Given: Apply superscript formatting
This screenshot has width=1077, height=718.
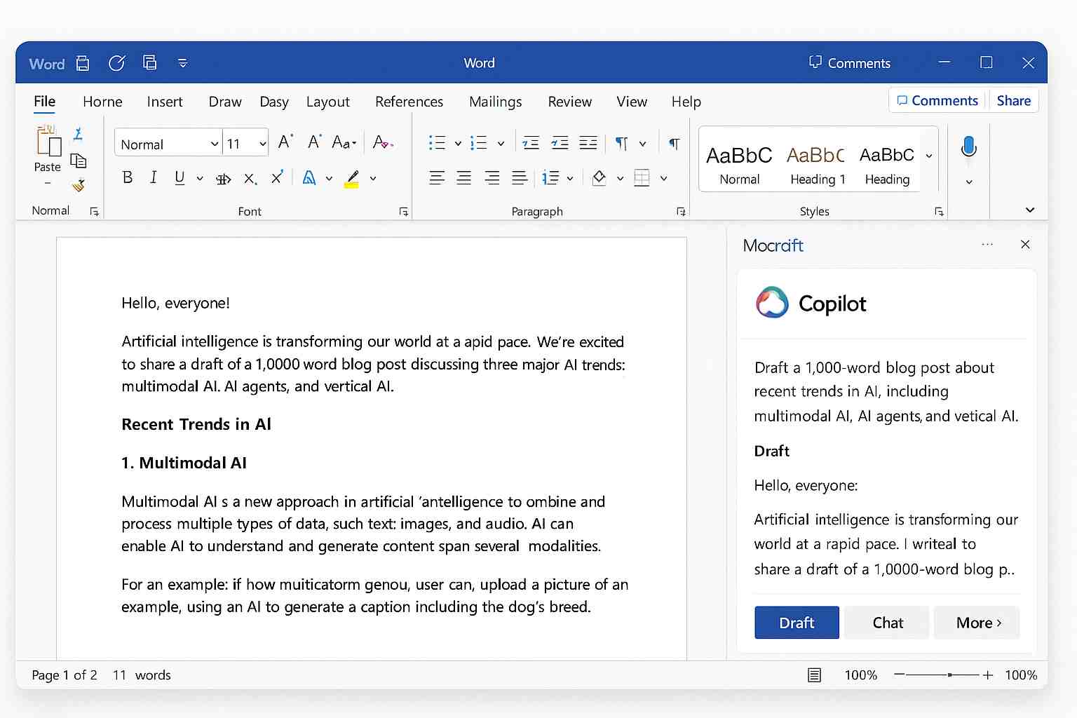Looking at the screenshot, I should [277, 177].
